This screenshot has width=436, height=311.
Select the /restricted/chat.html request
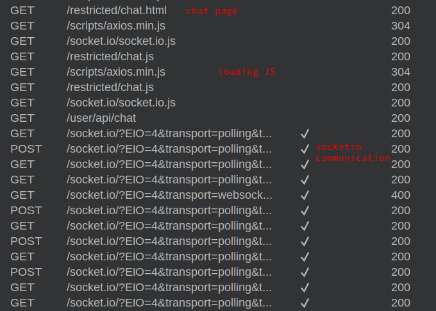tap(116, 10)
